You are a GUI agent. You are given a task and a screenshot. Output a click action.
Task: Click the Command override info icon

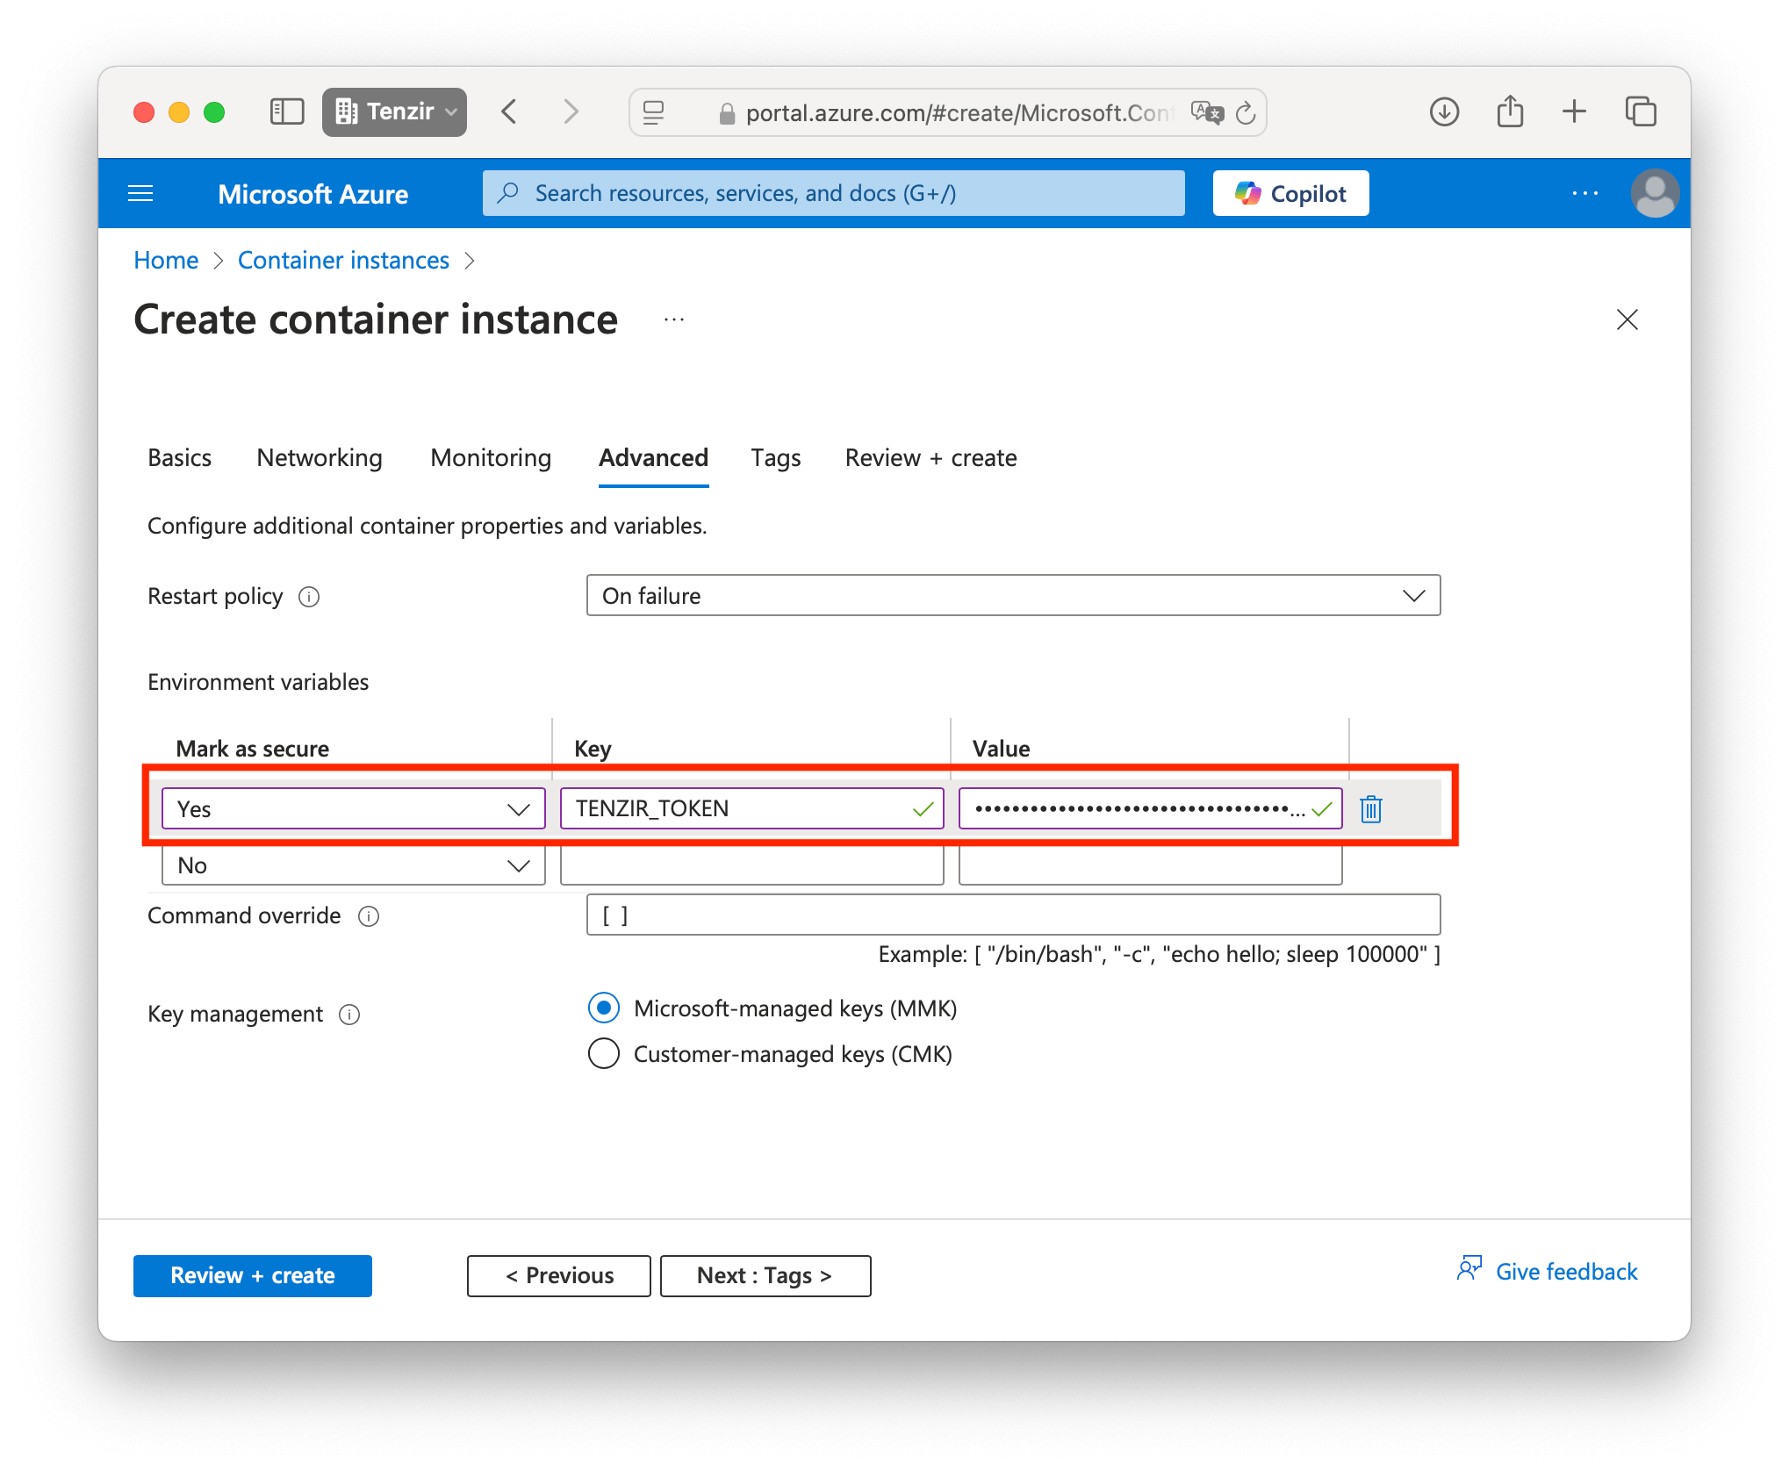click(369, 916)
